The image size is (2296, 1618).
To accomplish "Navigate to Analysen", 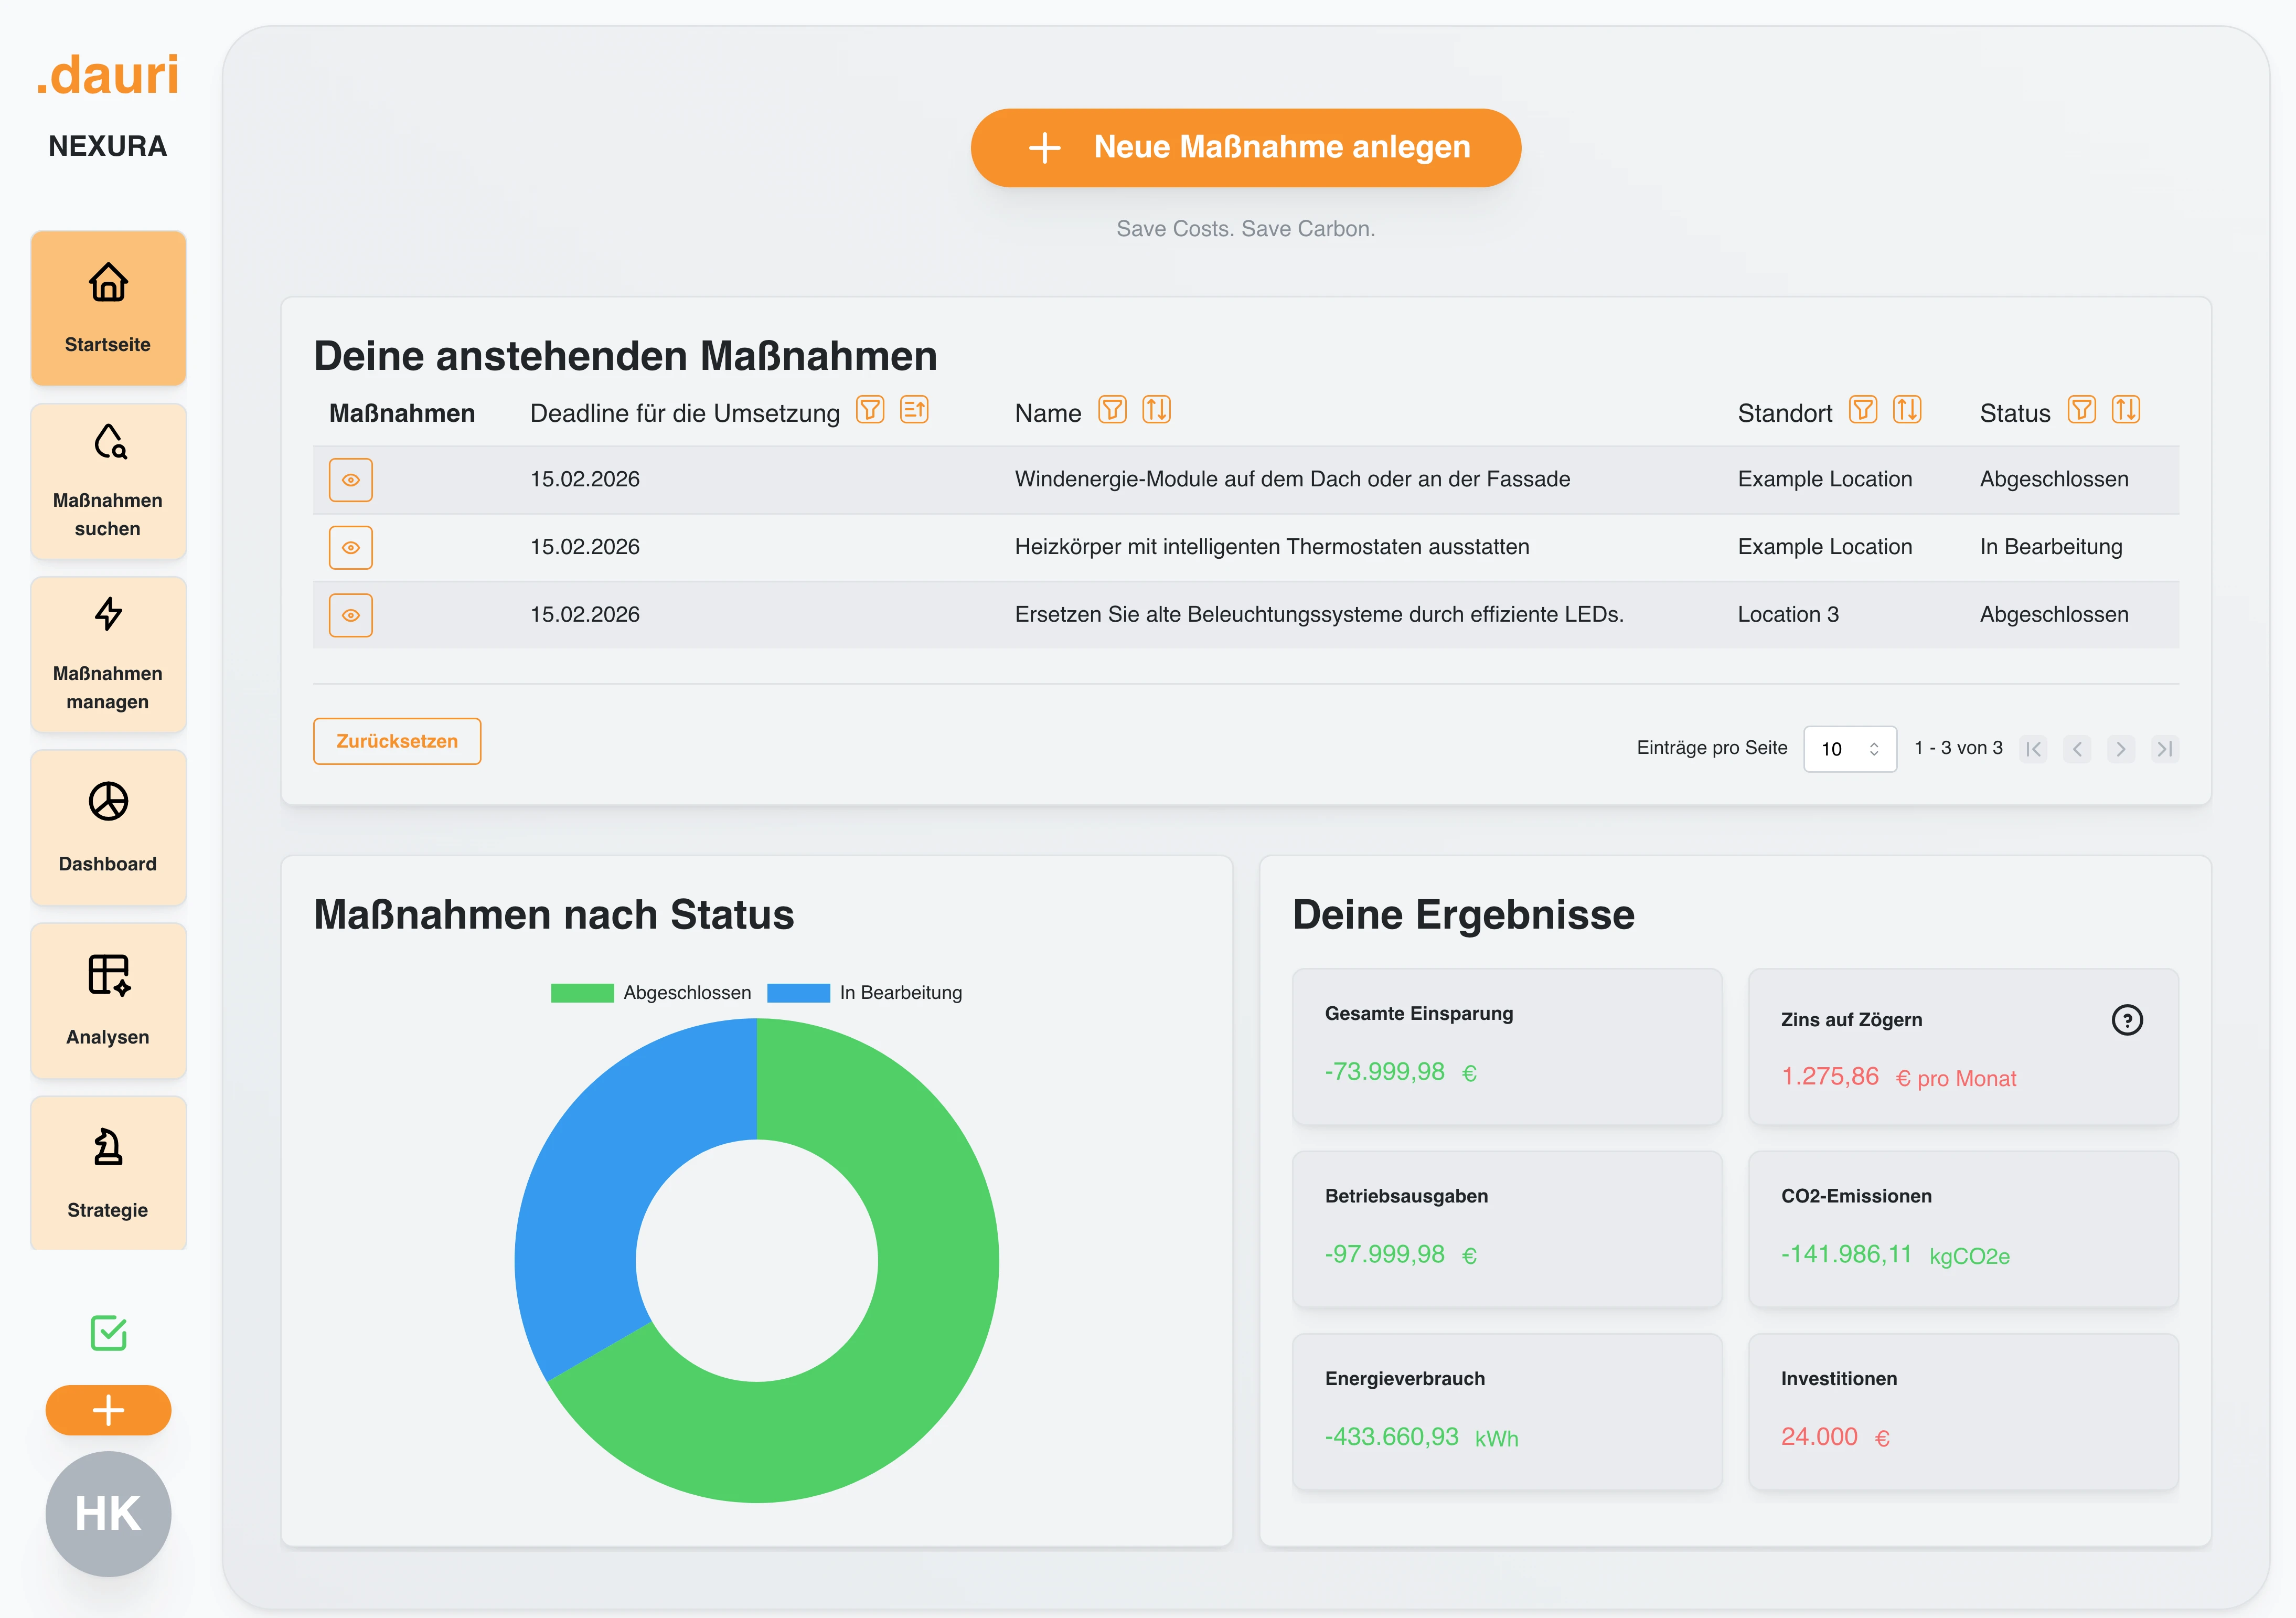I will tap(108, 1000).
